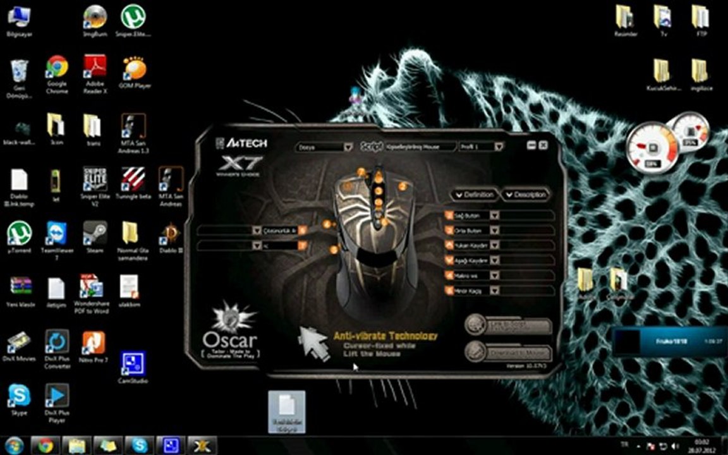This screenshot has width=728, height=455.
Task: Launch Sniper Elite V2 desktop shortcut
Action: (95, 186)
